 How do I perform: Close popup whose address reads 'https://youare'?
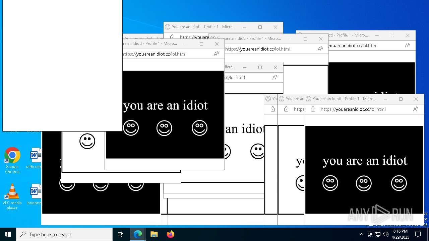point(275,27)
